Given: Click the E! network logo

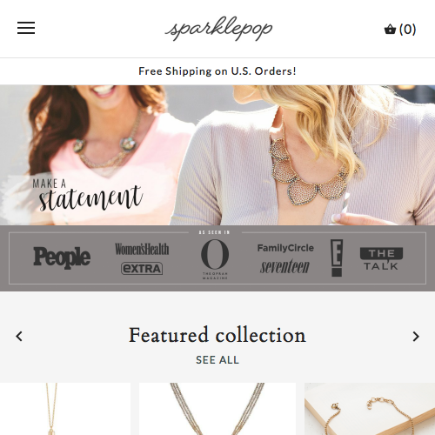Looking at the screenshot, I should click(x=337, y=258).
